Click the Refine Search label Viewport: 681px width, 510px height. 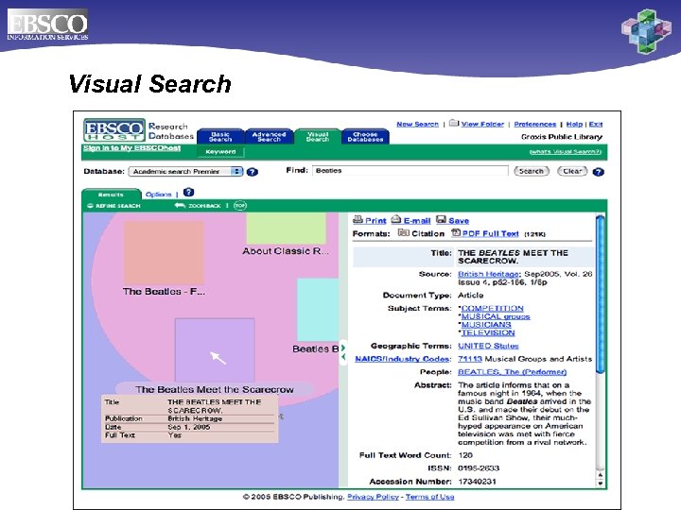117,206
